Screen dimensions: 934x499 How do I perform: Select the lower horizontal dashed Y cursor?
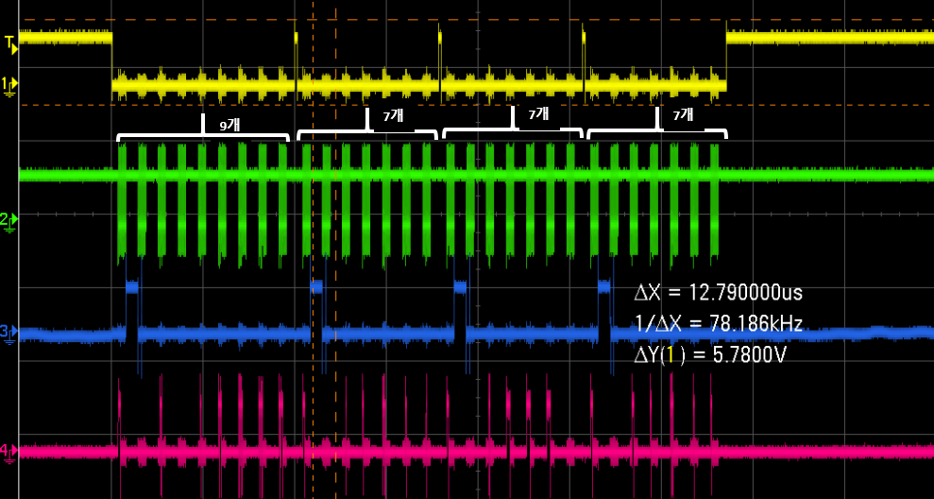coord(476,105)
